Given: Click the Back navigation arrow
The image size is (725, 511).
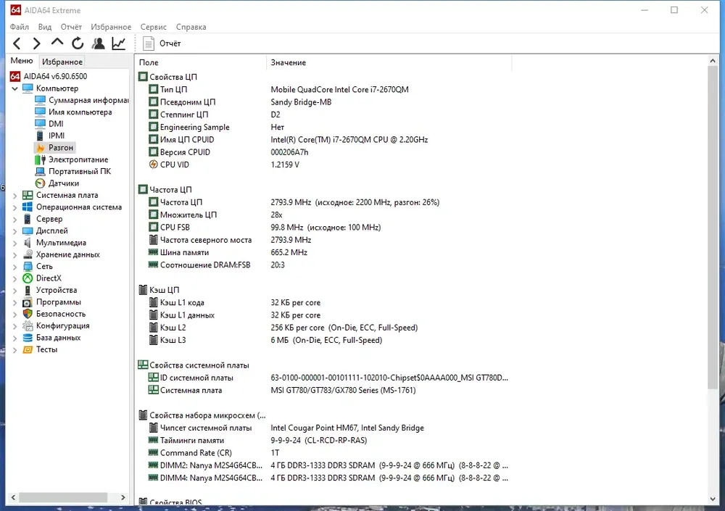Looking at the screenshot, I should (x=17, y=43).
